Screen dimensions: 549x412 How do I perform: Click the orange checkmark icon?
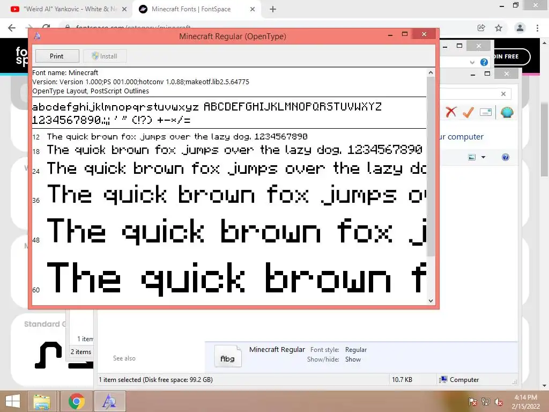pyautogui.click(x=468, y=112)
